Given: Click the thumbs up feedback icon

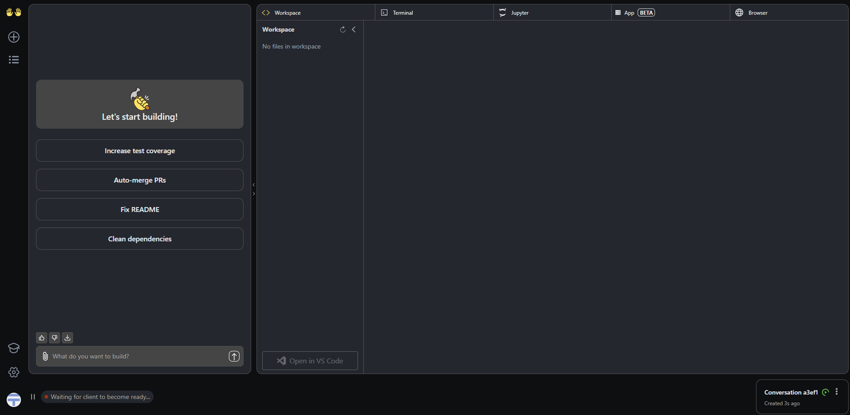Looking at the screenshot, I should click(x=42, y=338).
